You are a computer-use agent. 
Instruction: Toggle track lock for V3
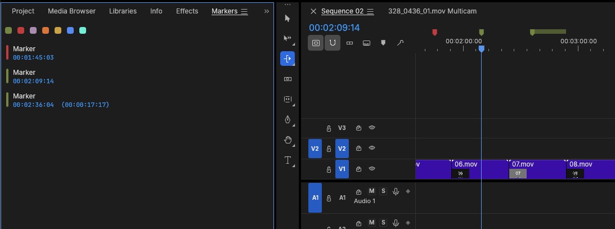coord(329,128)
